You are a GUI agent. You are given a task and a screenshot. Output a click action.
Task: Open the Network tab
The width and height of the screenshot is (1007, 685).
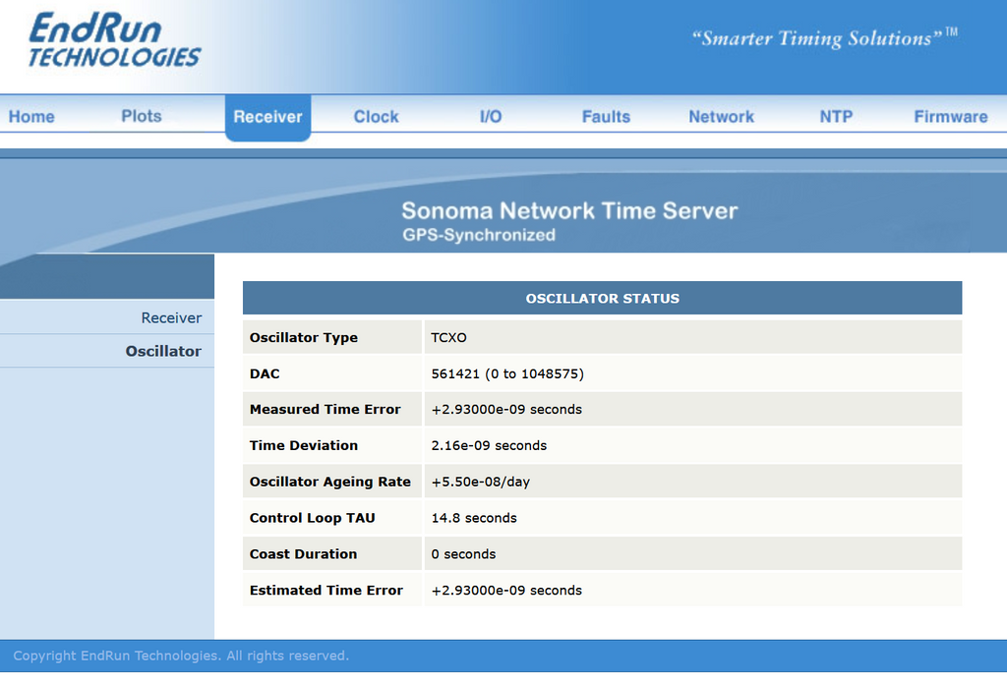tap(721, 117)
